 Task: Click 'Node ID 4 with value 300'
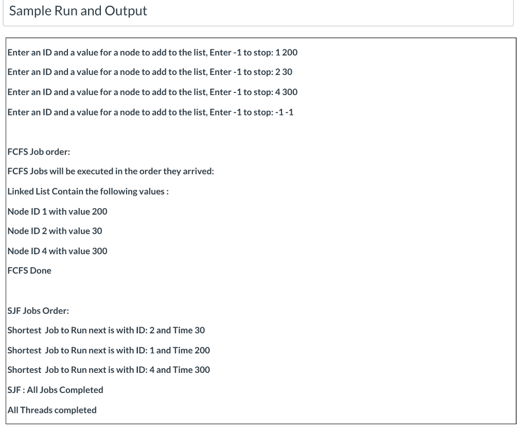[x=57, y=251]
